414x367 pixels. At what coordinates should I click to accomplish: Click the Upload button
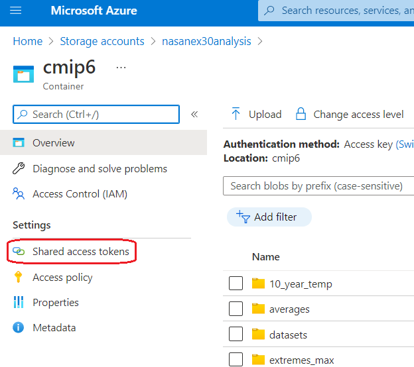[256, 115]
